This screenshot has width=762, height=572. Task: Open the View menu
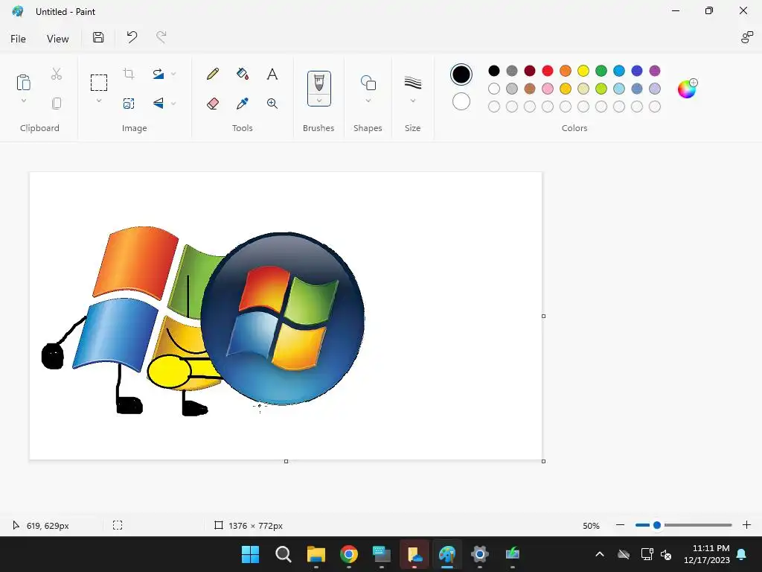(x=57, y=39)
